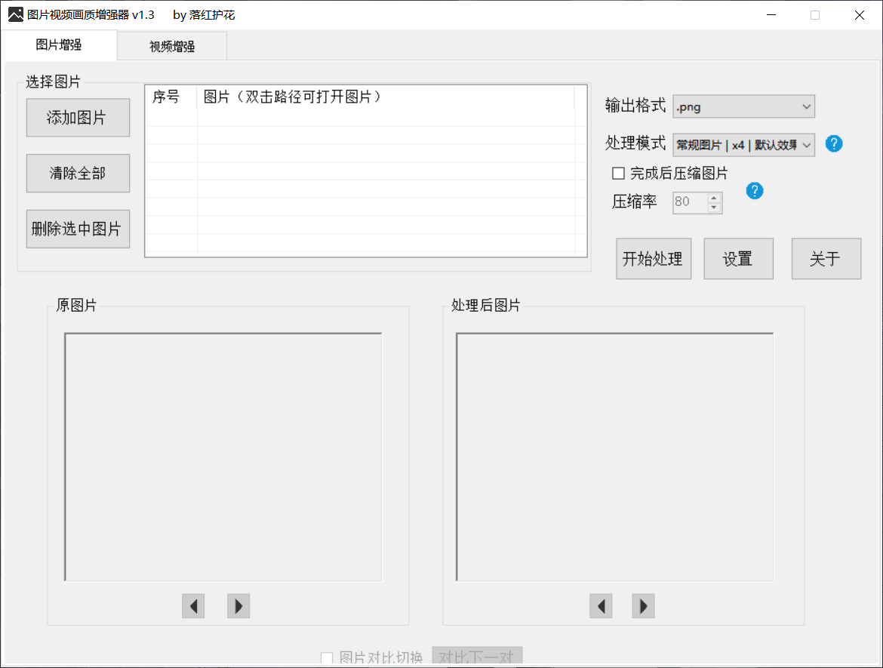Enable the 完成后压缩图片 checkbox
883x668 pixels.
pos(619,174)
